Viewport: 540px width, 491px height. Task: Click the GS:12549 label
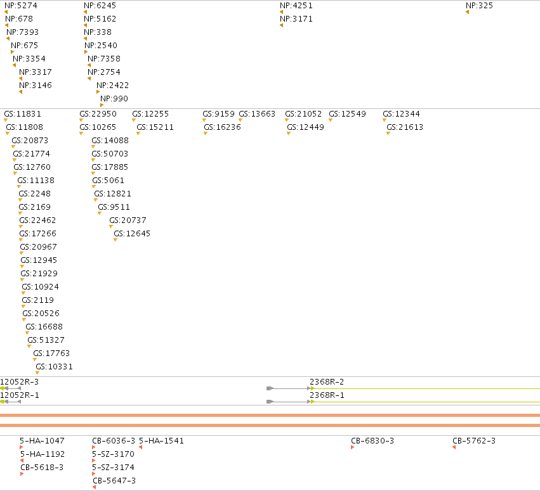pos(348,114)
